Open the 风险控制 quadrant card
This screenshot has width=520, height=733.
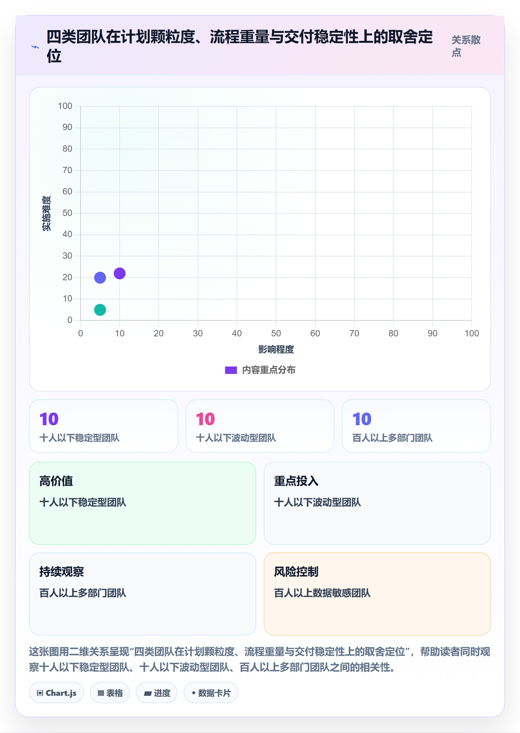(x=377, y=594)
